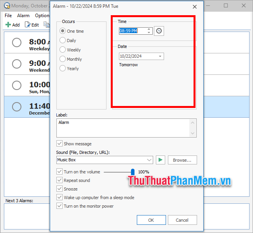Click the Copy icon next to Edit
This screenshot has width=253, height=233.
[47, 25]
